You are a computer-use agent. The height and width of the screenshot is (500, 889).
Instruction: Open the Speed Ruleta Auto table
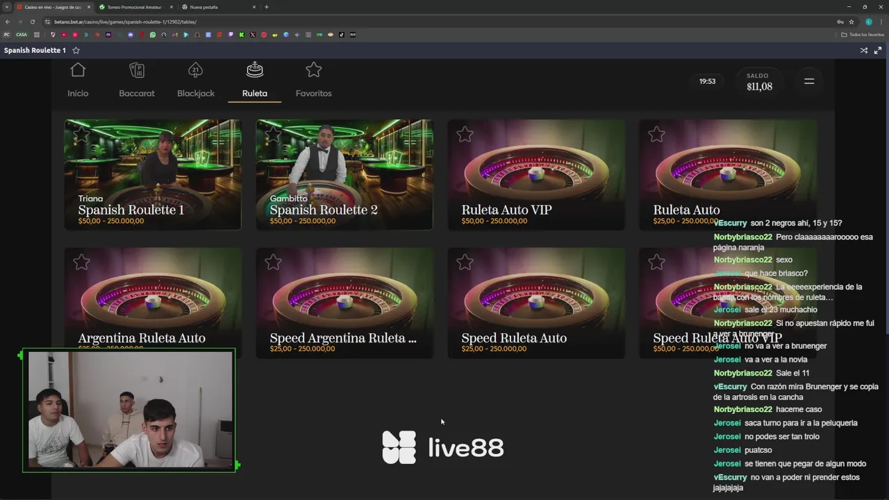pos(536,303)
